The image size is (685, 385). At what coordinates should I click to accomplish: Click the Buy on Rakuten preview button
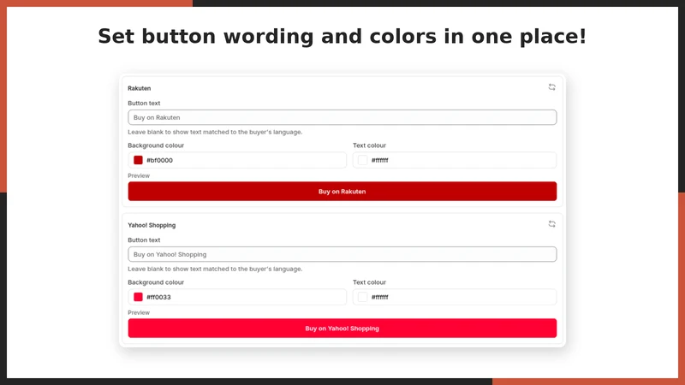tap(342, 191)
